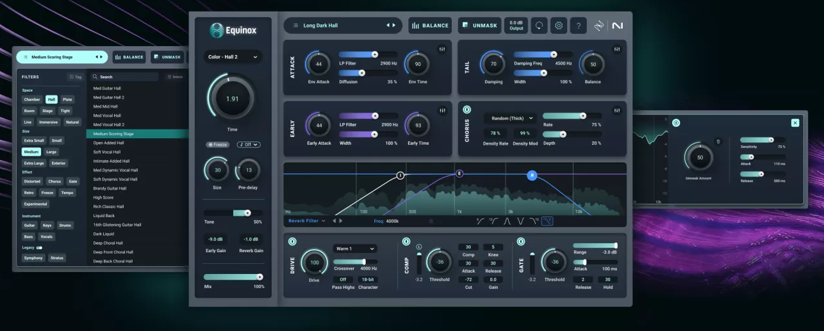
Task: Toggle the Legacy switch in filters
Action: pos(39,247)
